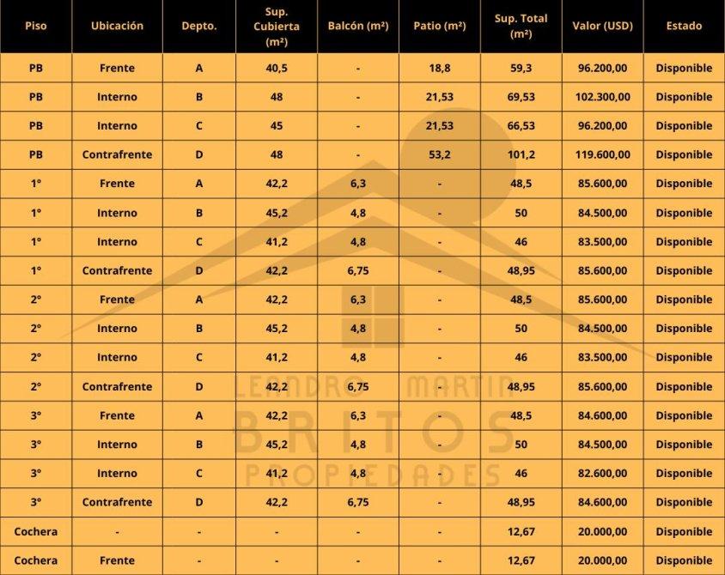Click the 40,5 covered surface cell
The image size is (725, 575).
click(x=277, y=68)
